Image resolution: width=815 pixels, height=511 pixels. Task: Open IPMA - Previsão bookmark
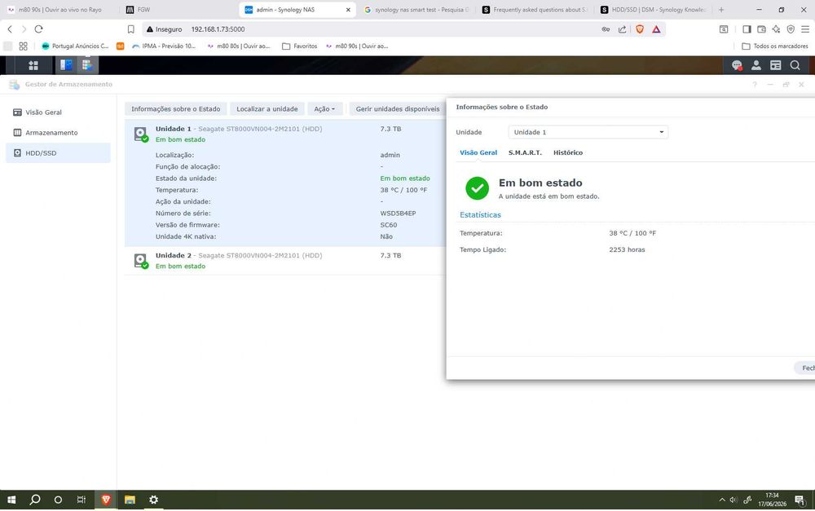(165, 46)
